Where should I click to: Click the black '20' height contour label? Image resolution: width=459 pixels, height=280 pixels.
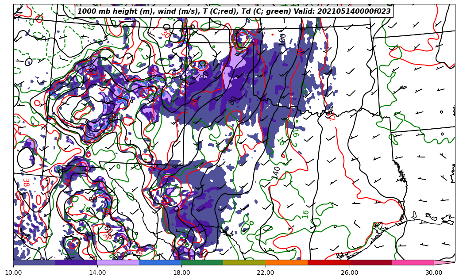click(205, 75)
